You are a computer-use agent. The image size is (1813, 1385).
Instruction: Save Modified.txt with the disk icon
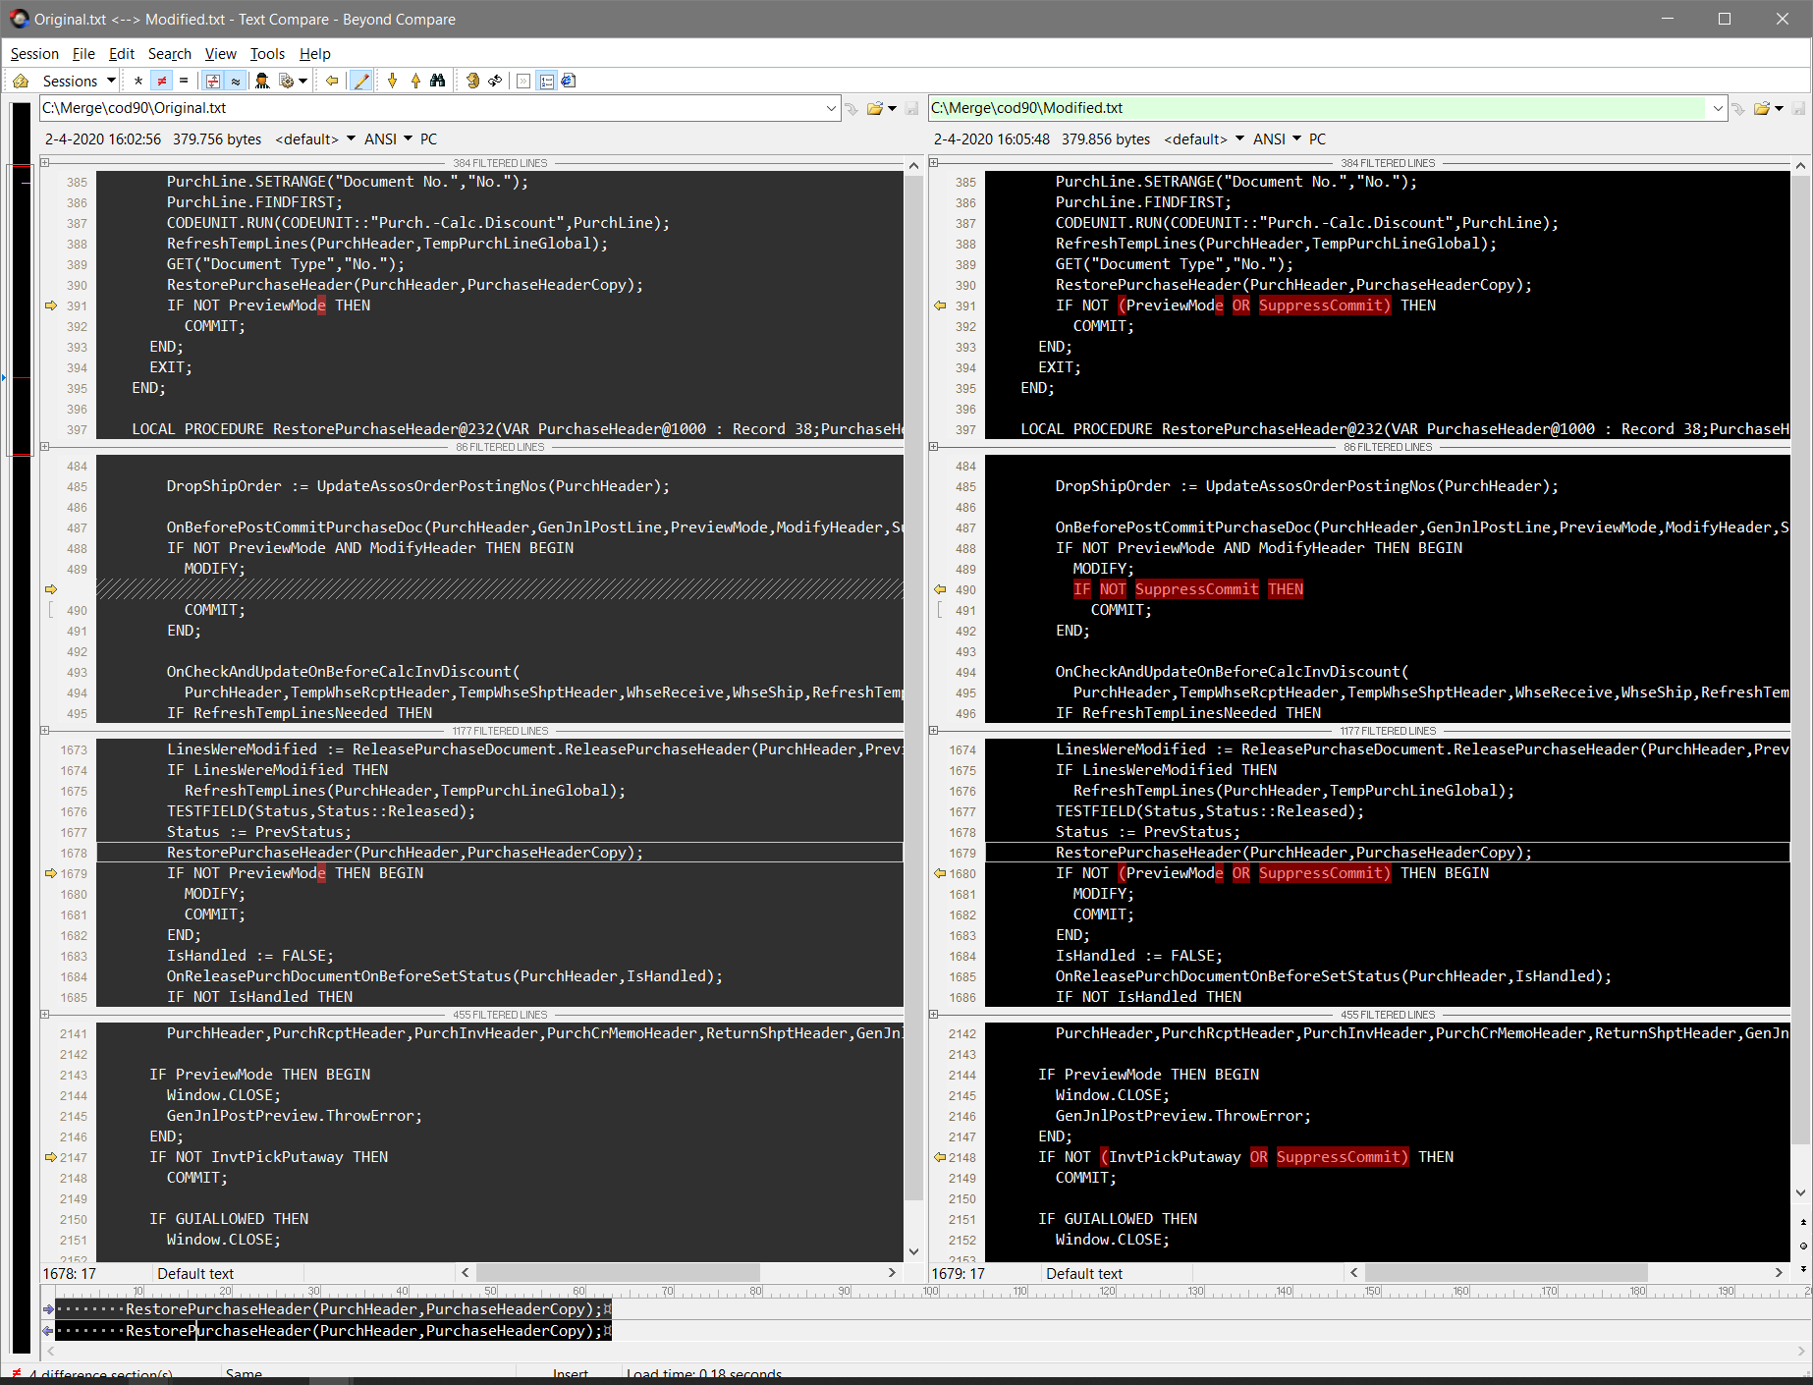click(1798, 108)
